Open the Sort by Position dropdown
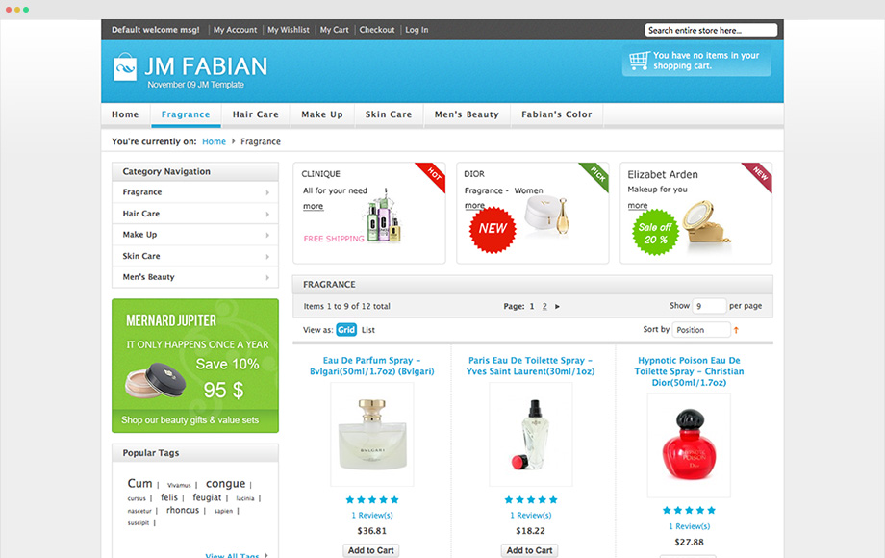The height and width of the screenshot is (558, 885). tap(701, 330)
